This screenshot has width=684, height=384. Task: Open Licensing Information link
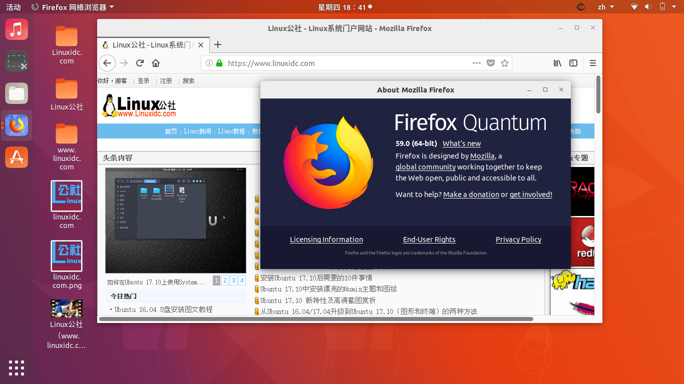point(326,239)
